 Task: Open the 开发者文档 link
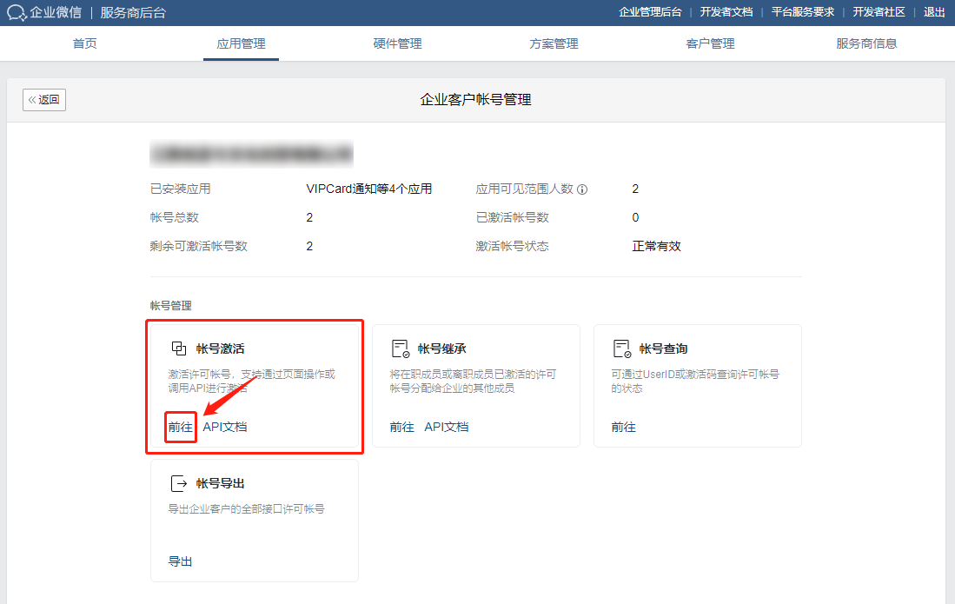click(727, 13)
